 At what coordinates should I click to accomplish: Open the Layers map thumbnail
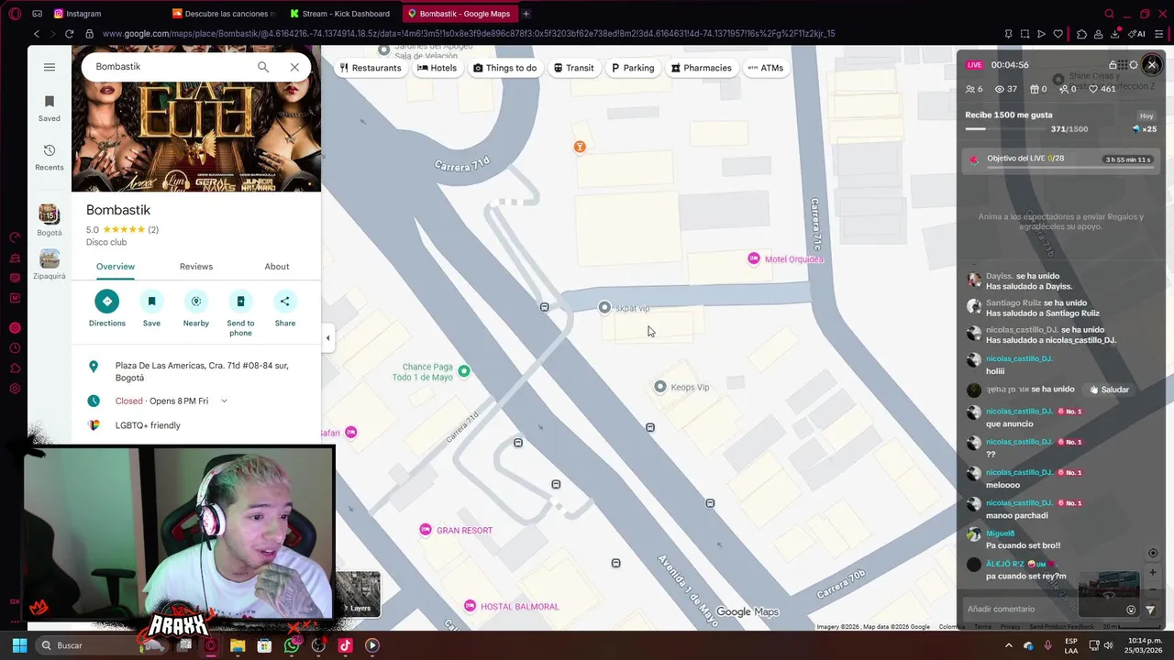click(x=358, y=593)
